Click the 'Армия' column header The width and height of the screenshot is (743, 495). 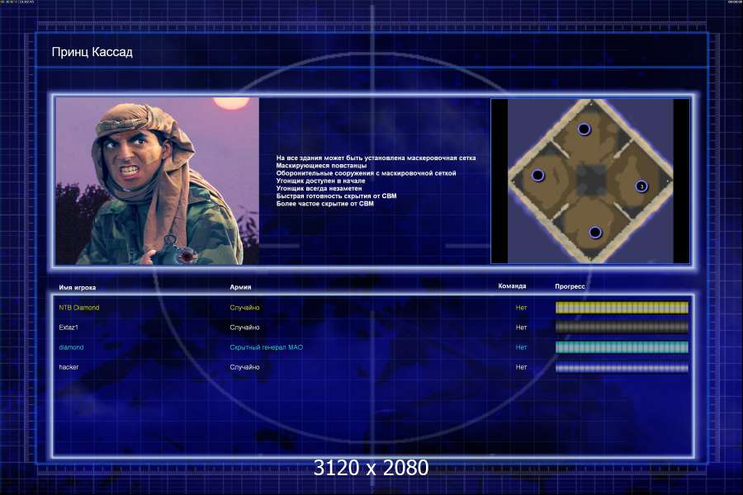coord(240,287)
